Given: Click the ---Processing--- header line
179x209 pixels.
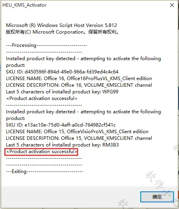Looking at the screenshot, I should (47, 45).
